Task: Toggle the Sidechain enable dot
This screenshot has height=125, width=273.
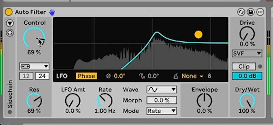Action: (x=10, y=112)
